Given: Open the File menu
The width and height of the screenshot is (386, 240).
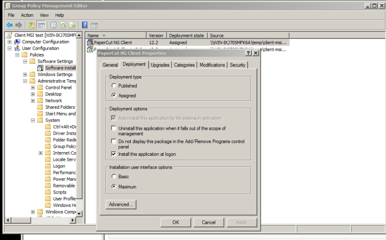Looking at the screenshot, I should click(11, 15).
